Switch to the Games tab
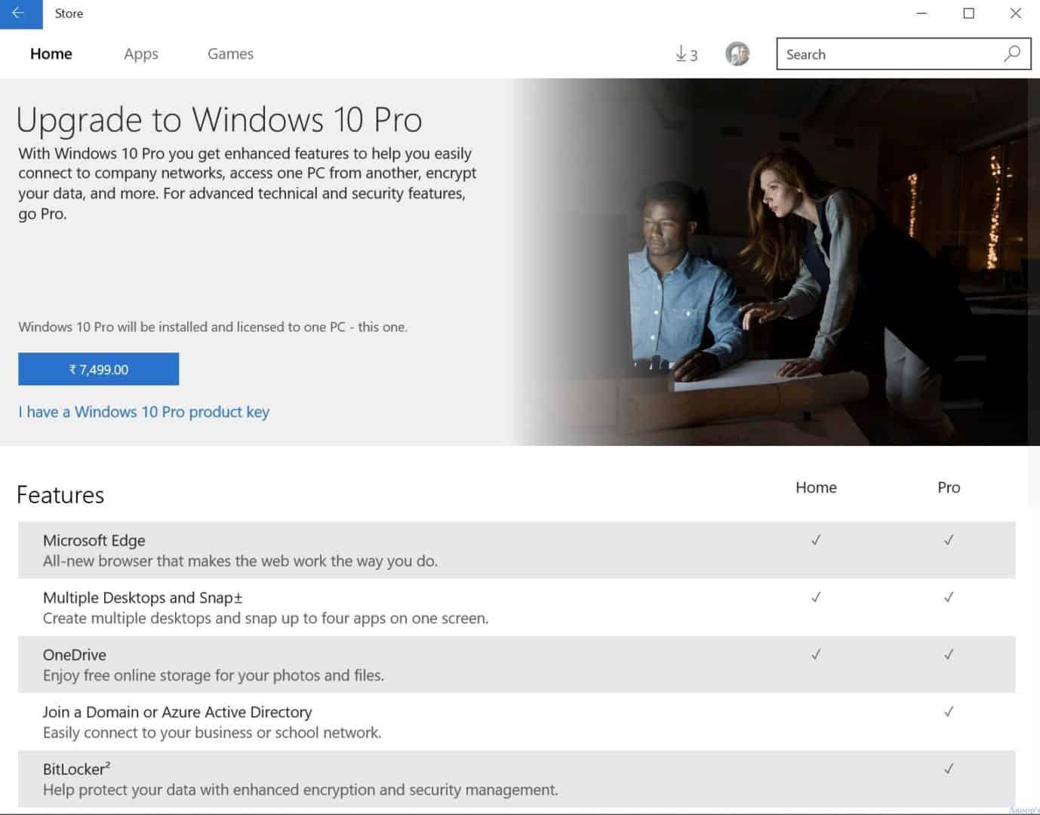 [x=230, y=54]
